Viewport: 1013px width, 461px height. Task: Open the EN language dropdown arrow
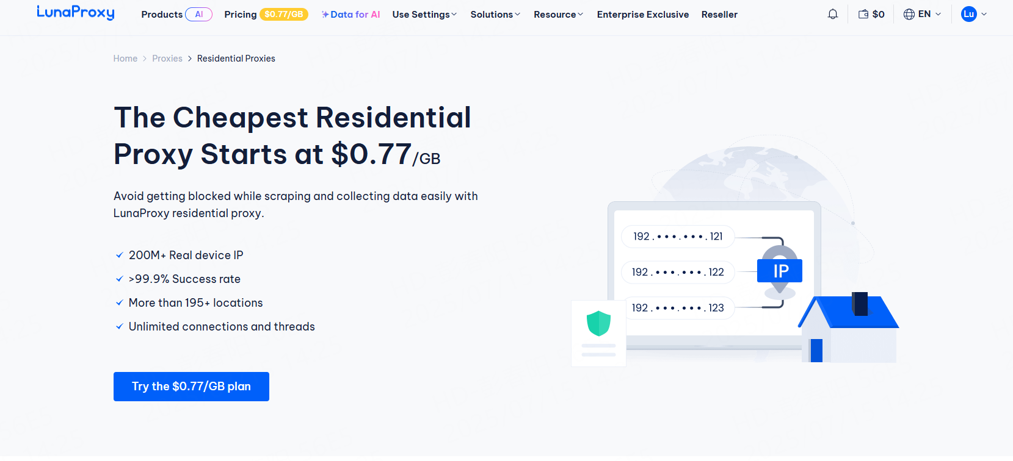[939, 14]
